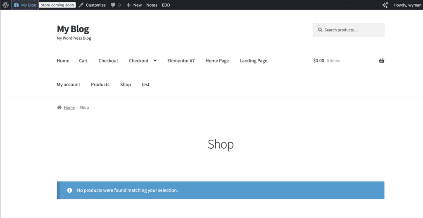The height and width of the screenshot is (218, 423).
Task: Go to the Elementor #7 page
Action: (x=181, y=61)
